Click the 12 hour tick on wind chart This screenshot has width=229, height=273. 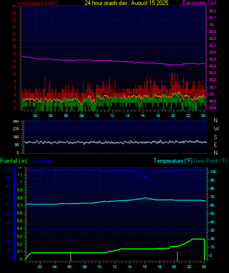pyautogui.click(x=112, y=116)
